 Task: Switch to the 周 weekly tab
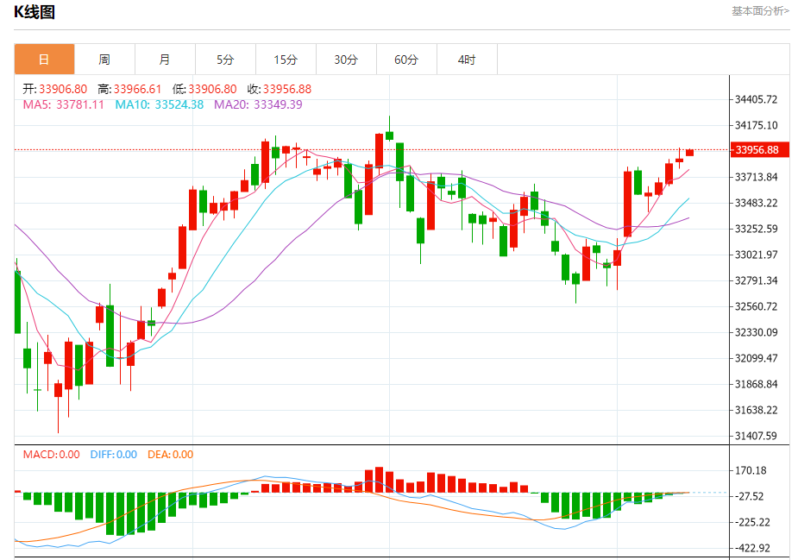pos(105,60)
